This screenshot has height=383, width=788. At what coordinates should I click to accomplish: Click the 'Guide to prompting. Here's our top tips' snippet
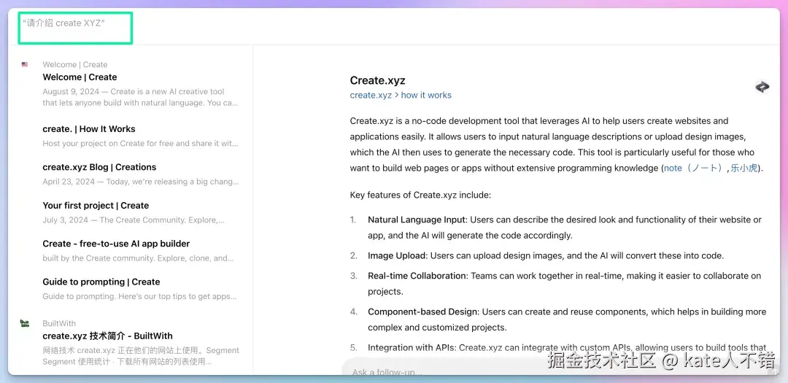coord(139,296)
